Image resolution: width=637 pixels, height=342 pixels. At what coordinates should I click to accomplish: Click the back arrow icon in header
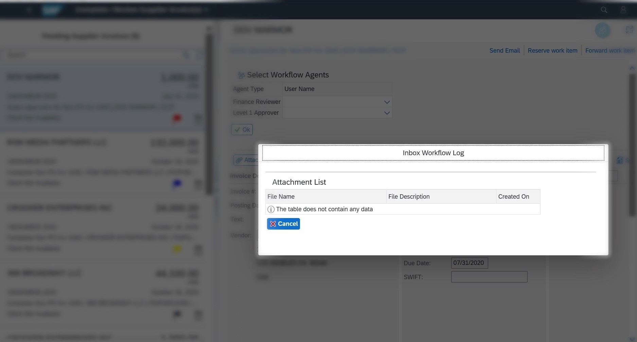coord(29,10)
